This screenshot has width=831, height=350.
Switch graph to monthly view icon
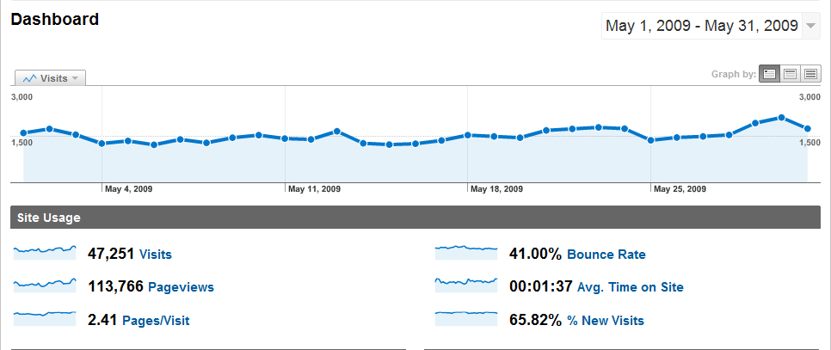pyautogui.click(x=810, y=74)
